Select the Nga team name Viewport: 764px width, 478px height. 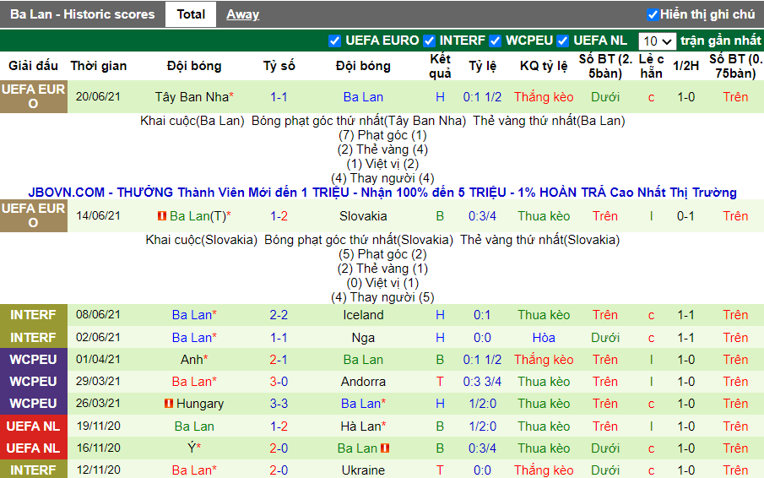pos(363,338)
